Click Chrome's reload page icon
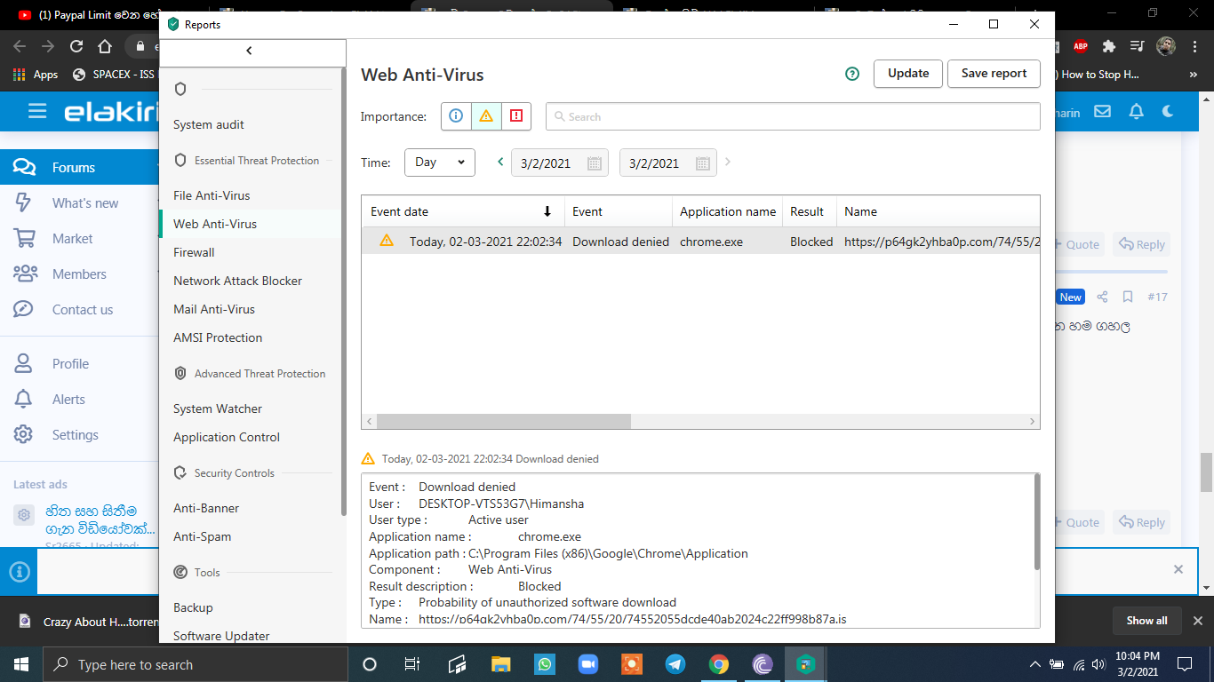1214x682 pixels. click(76, 46)
